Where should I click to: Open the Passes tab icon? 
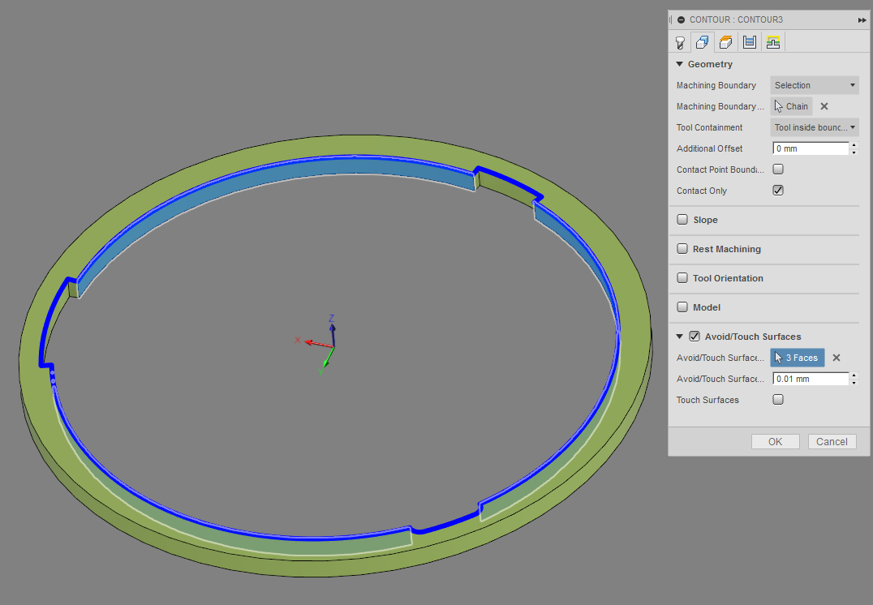pyautogui.click(x=749, y=41)
